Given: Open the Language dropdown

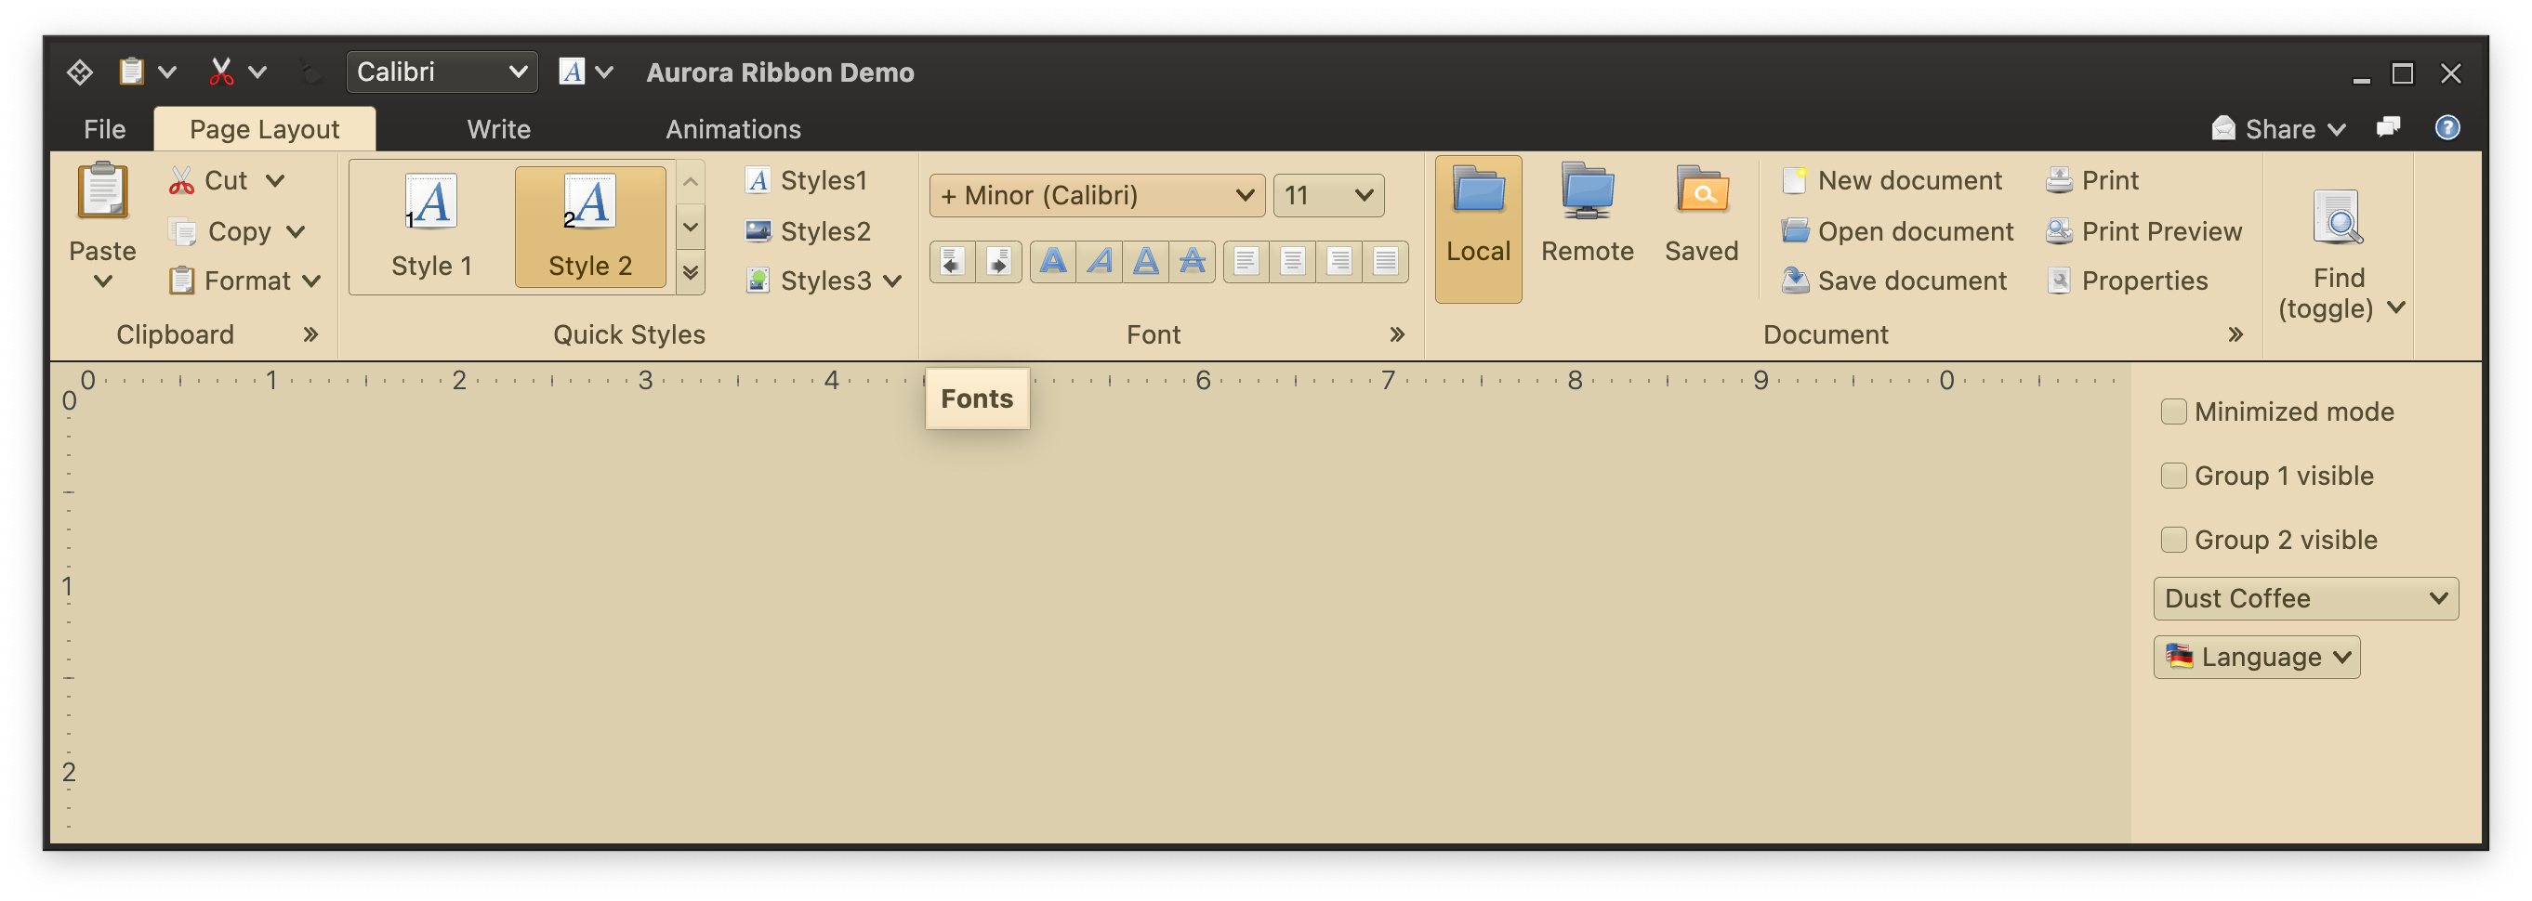Looking at the screenshot, I should coord(2256,657).
